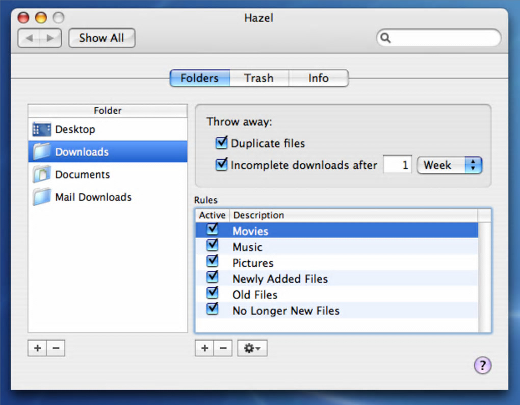Click the Mail Downloads folder icon
This screenshot has height=405, width=520.
[42, 197]
